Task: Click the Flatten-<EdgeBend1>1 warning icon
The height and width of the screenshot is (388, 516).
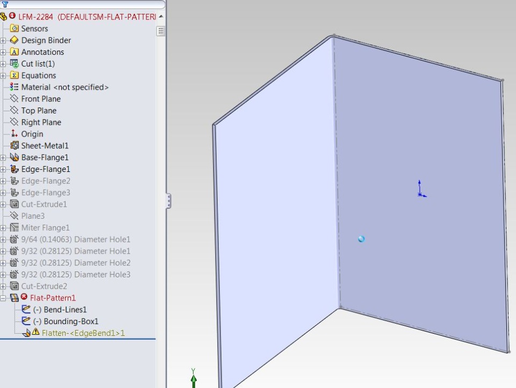Action: pos(35,332)
